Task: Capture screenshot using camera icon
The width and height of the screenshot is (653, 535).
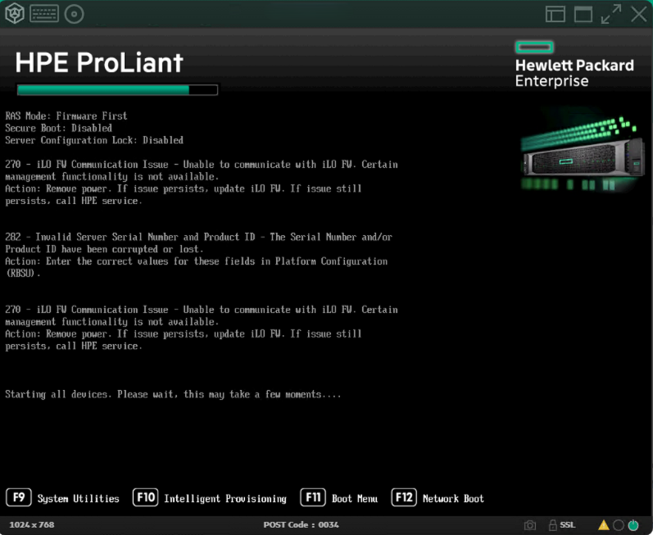Action: click(x=530, y=525)
